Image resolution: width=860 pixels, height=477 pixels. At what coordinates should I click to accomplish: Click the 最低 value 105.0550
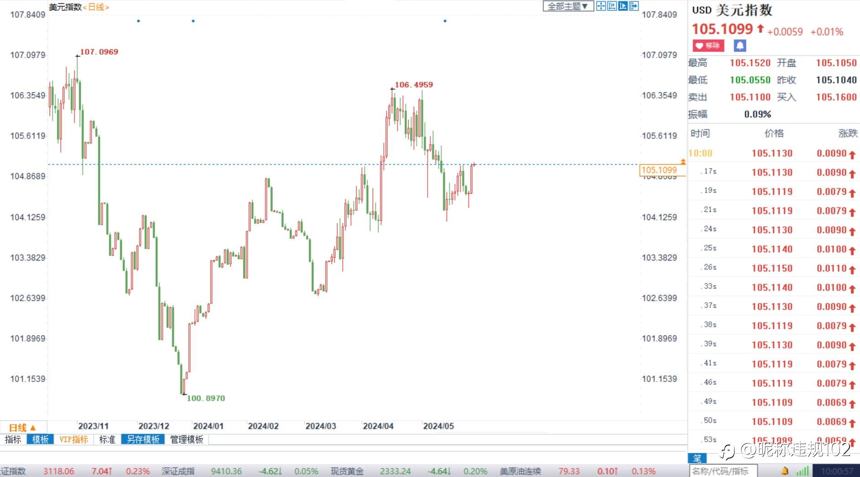point(750,80)
